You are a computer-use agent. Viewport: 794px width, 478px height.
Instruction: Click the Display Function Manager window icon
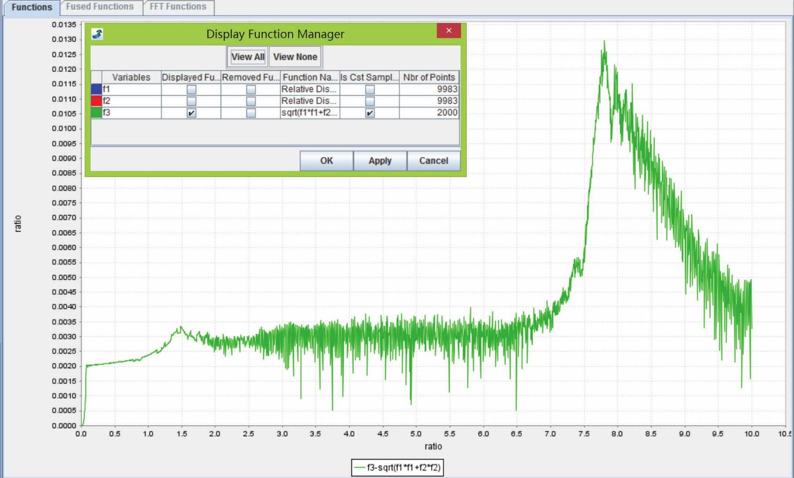pyautogui.click(x=98, y=34)
